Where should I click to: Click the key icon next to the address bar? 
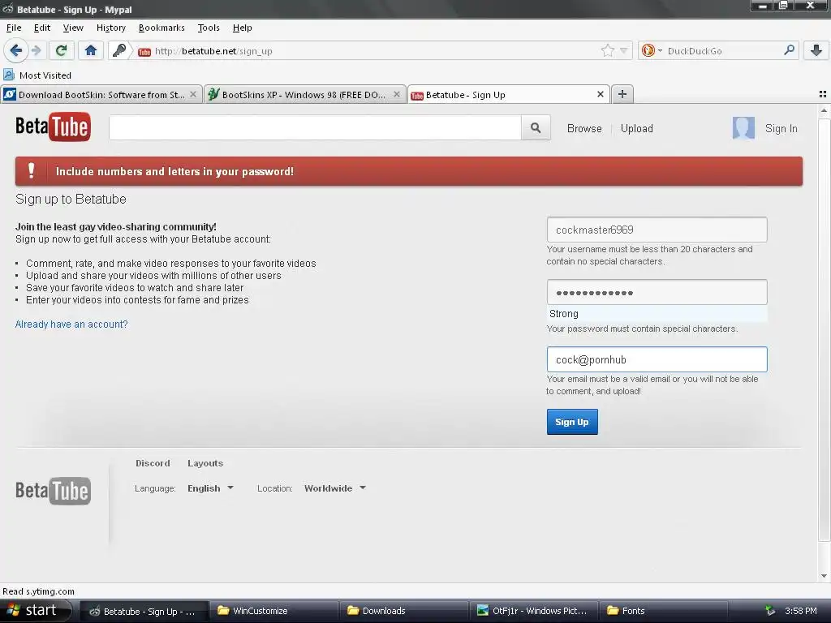point(120,51)
